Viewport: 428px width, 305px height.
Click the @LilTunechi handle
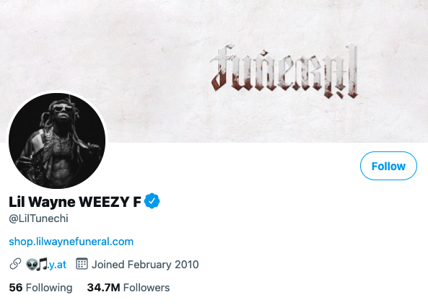pos(38,218)
